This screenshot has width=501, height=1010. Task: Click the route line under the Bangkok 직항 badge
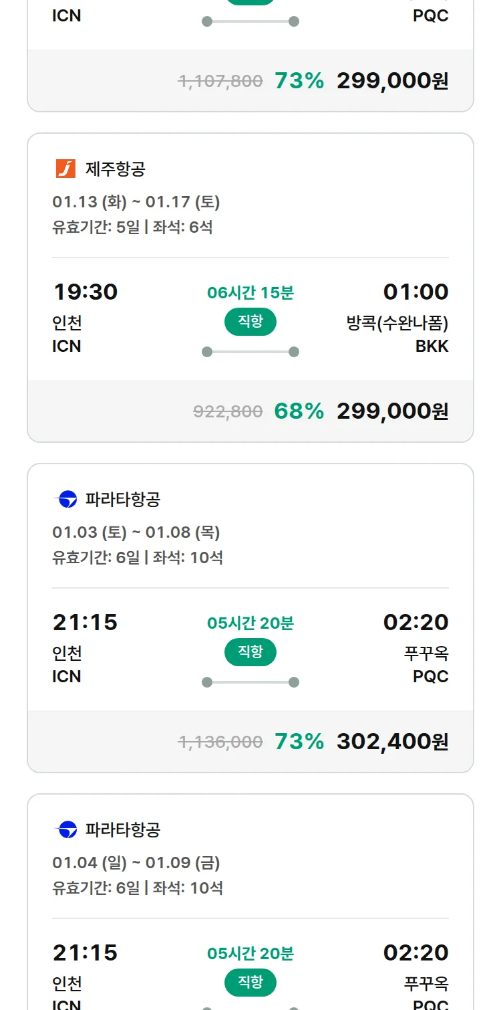pyautogui.click(x=251, y=352)
